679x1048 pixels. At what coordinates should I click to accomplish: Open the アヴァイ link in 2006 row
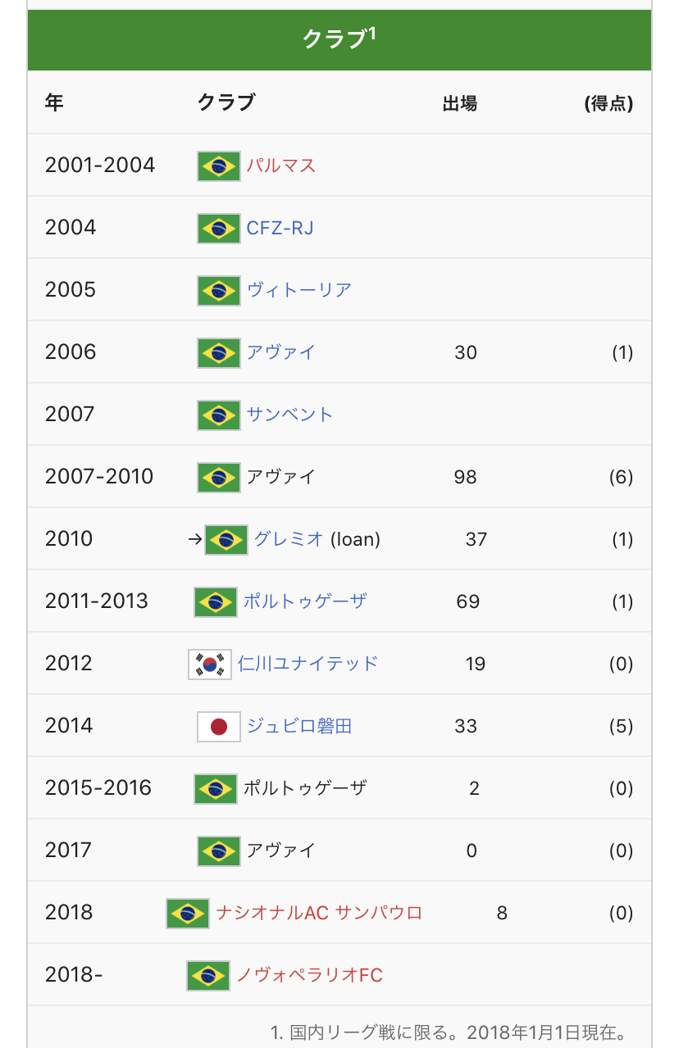tap(281, 352)
